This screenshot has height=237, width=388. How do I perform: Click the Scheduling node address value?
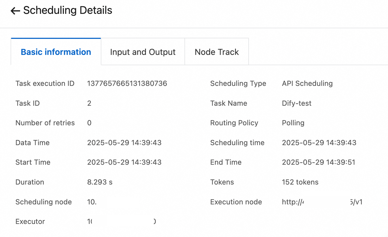(92, 202)
